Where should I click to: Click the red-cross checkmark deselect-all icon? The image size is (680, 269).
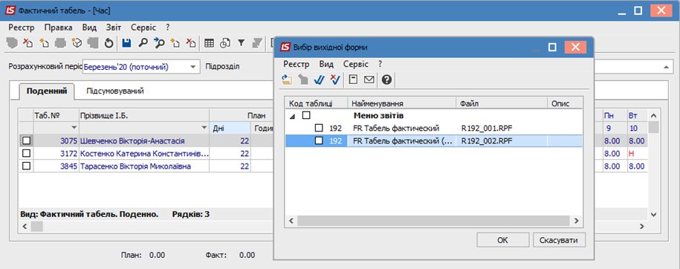pyautogui.click(x=334, y=80)
